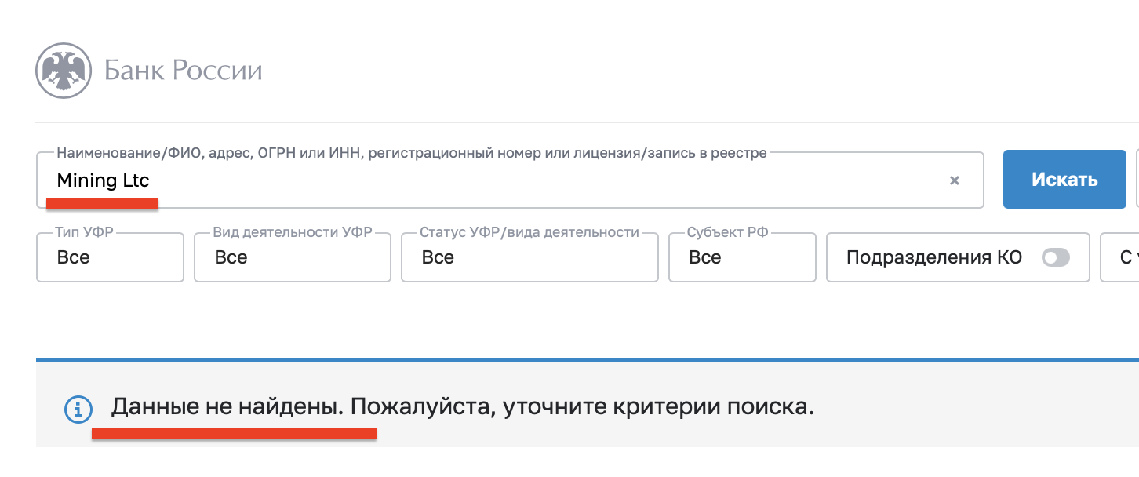Open the Статус УФР/вида деятельности dropdown
The width and height of the screenshot is (1139, 477).
coord(529,257)
